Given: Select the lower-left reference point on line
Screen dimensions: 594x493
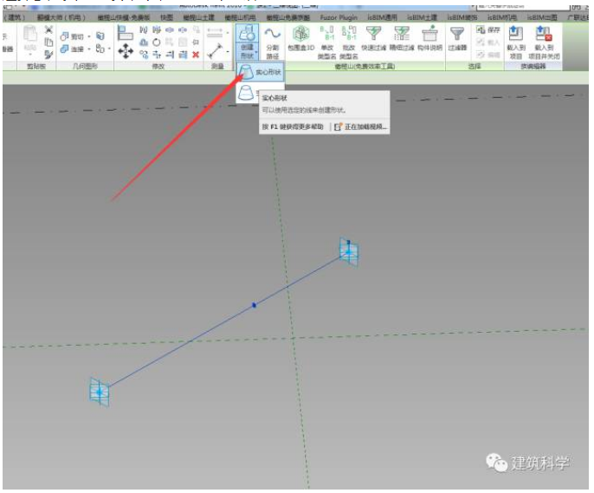Looking at the screenshot, I should click(100, 392).
